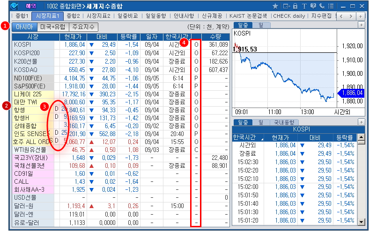
Task: Select the WTI원유선물 row
Action: 120,150
